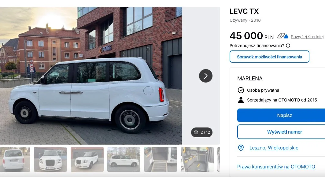Click the checkmark icon by Osoba prywatna
This screenshot has height=177, width=325.
(241, 90)
